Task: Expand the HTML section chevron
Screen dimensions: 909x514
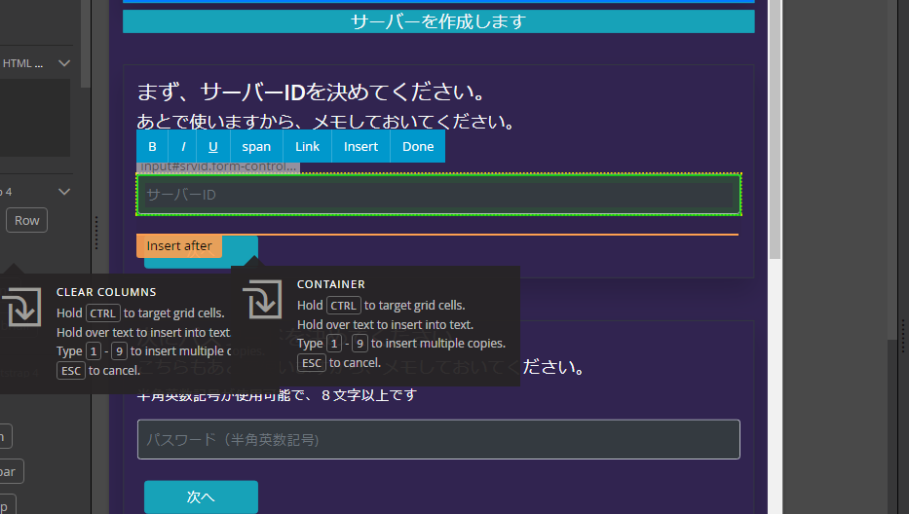Action: (x=64, y=63)
